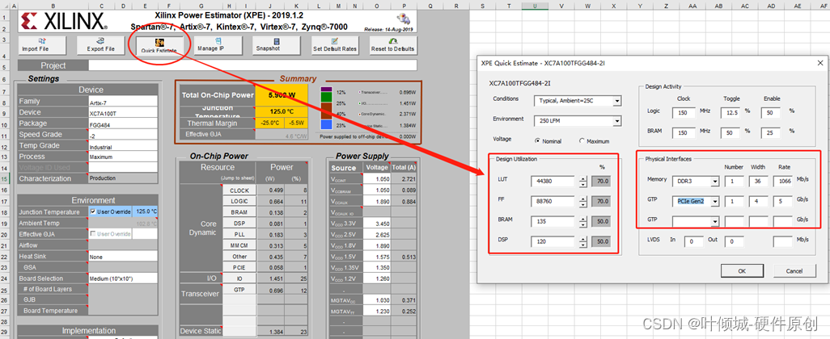
Task: Open the Export File tool
Action: (x=100, y=45)
